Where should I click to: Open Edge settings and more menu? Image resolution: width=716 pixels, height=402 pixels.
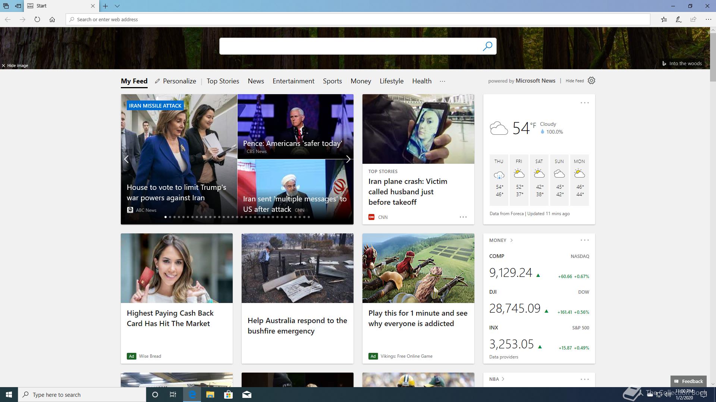click(x=708, y=19)
